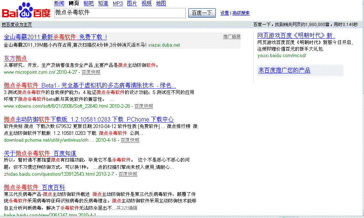Click the zhidao.baidu.com/question/133912543.html URL text

(49, 174)
